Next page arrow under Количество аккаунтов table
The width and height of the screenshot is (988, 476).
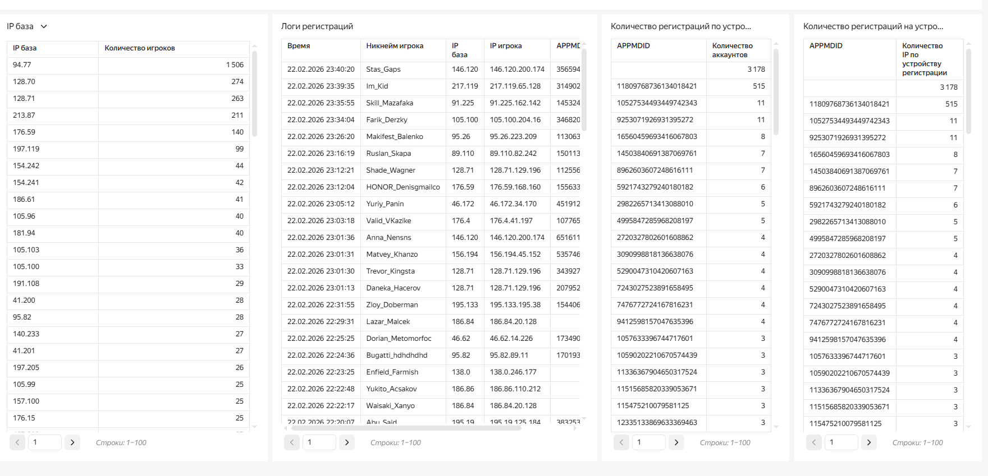point(676,442)
